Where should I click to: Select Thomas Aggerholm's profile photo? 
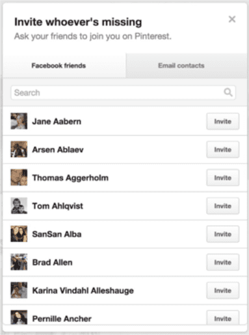(x=19, y=178)
